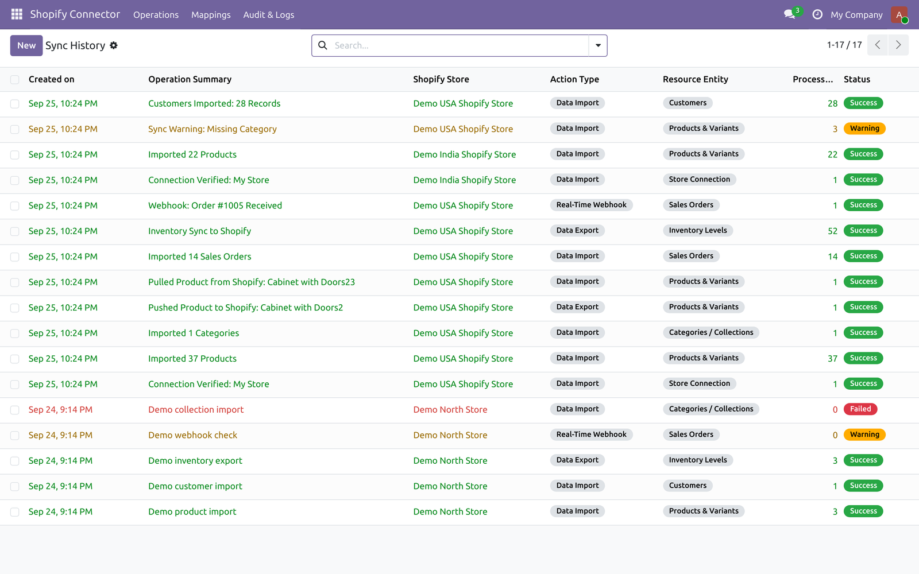
Task: Go to previous page arrow
Action: click(x=878, y=45)
